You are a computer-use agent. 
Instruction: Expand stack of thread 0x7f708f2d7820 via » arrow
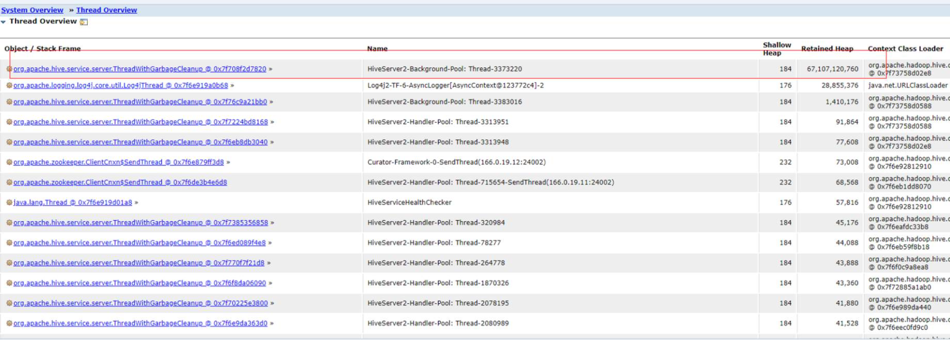pyautogui.click(x=270, y=69)
